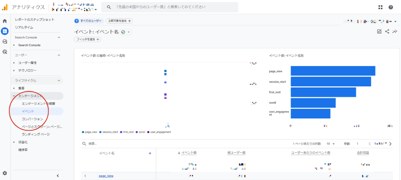Open the Home icon in left rail
The width and height of the screenshot is (401, 180).
tap(4, 21)
